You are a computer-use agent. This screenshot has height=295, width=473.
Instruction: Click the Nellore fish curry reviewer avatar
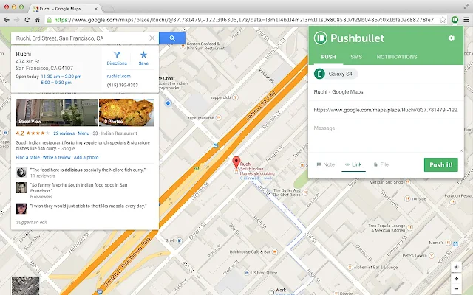pos(21,173)
